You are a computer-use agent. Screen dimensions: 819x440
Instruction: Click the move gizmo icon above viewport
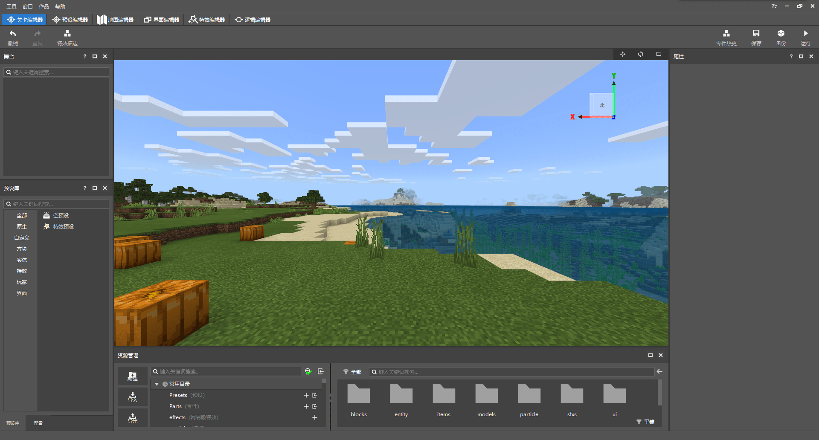click(623, 54)
